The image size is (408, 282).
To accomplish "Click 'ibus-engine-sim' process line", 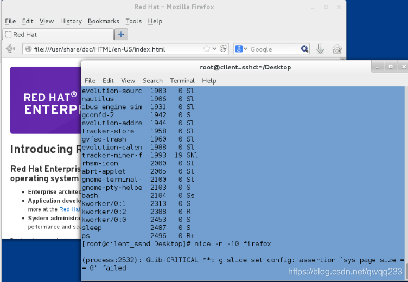I will 138,107.
